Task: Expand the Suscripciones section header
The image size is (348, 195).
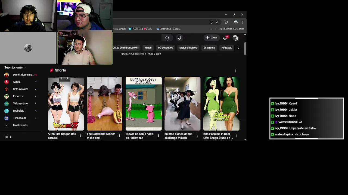Action: [15, 67]
